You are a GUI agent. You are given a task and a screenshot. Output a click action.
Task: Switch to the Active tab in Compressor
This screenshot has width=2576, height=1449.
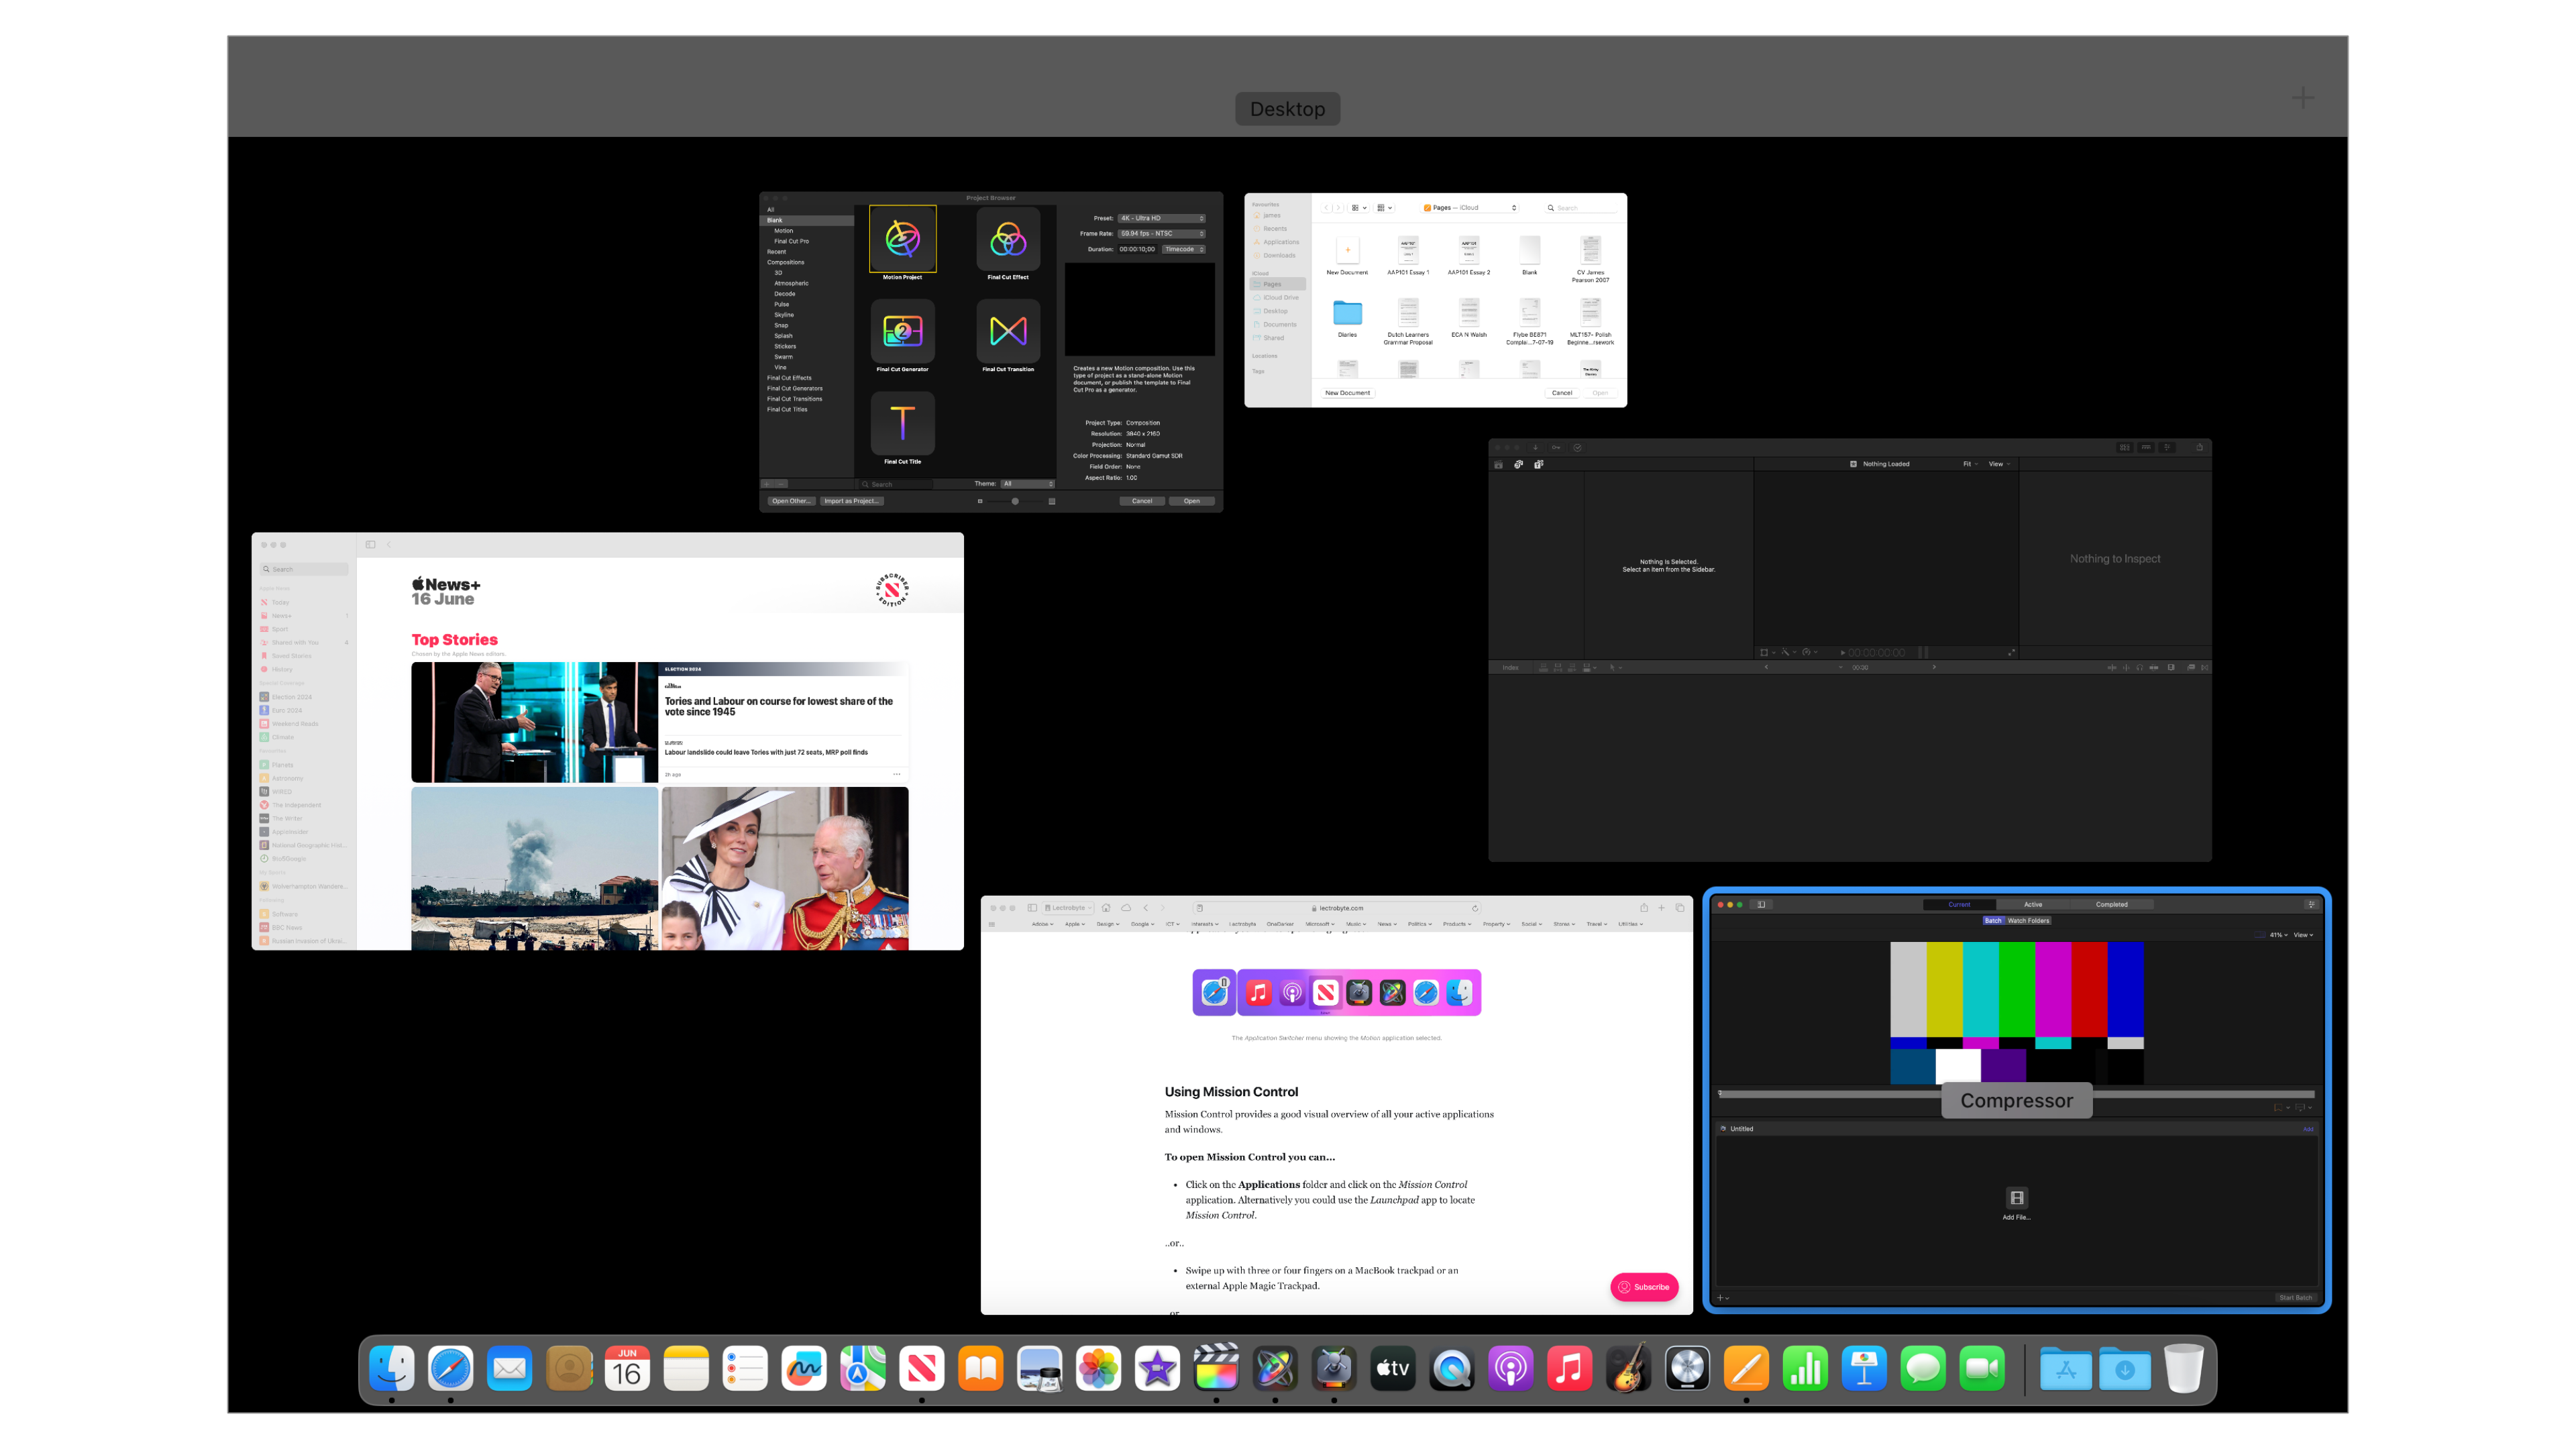[2033, 904]
